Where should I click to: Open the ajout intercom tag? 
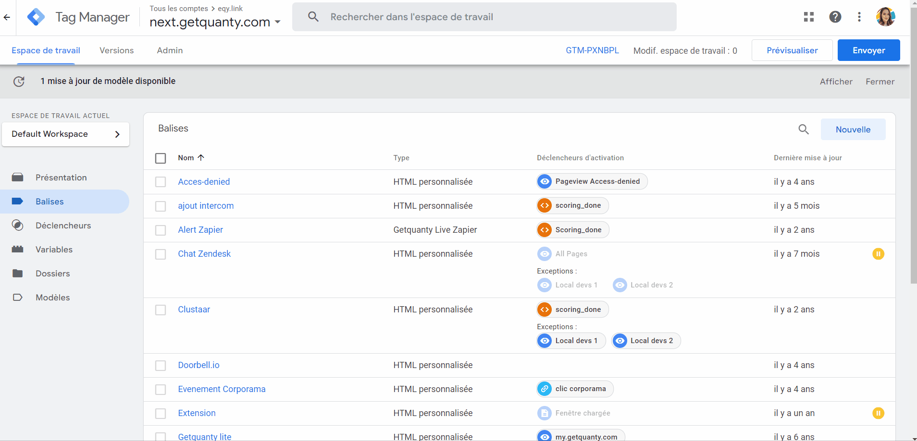(206, 206)
